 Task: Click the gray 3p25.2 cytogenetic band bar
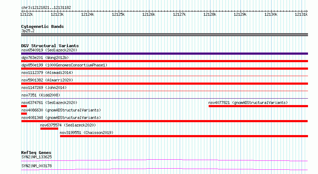coord(164,35)
